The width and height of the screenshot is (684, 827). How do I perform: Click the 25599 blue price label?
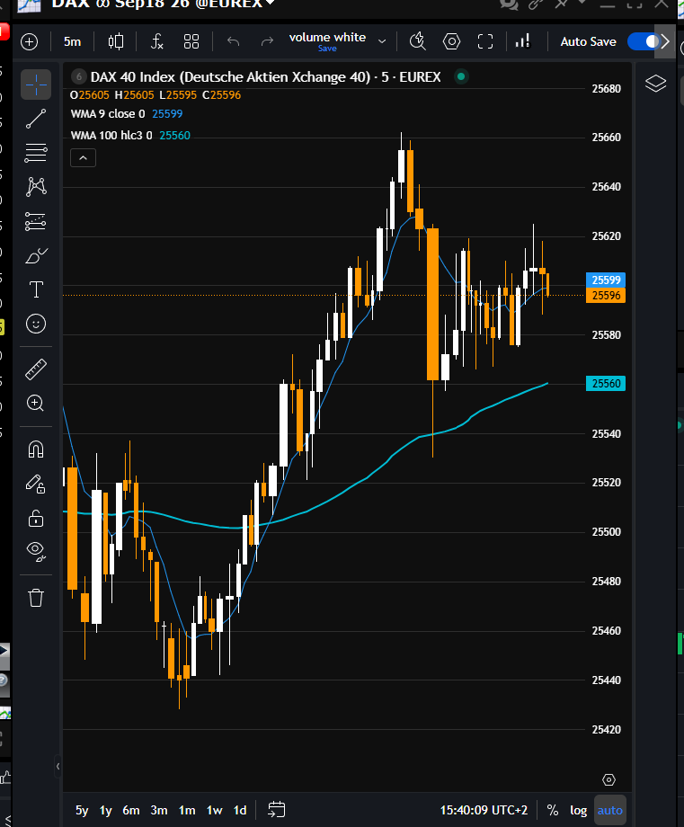(606, 280)
